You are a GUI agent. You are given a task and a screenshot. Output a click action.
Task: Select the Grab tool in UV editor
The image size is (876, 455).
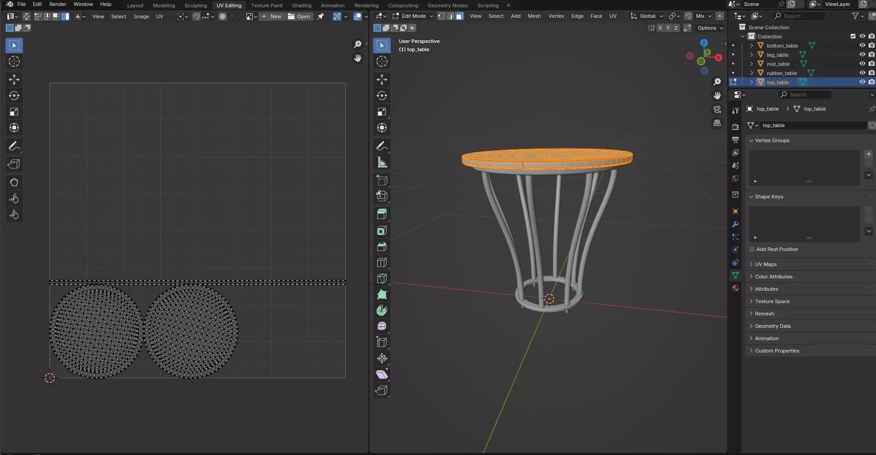coord(14,182)
